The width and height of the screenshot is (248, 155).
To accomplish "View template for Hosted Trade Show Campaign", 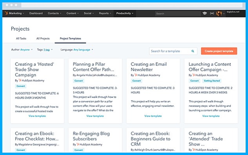I will [37, 116].
